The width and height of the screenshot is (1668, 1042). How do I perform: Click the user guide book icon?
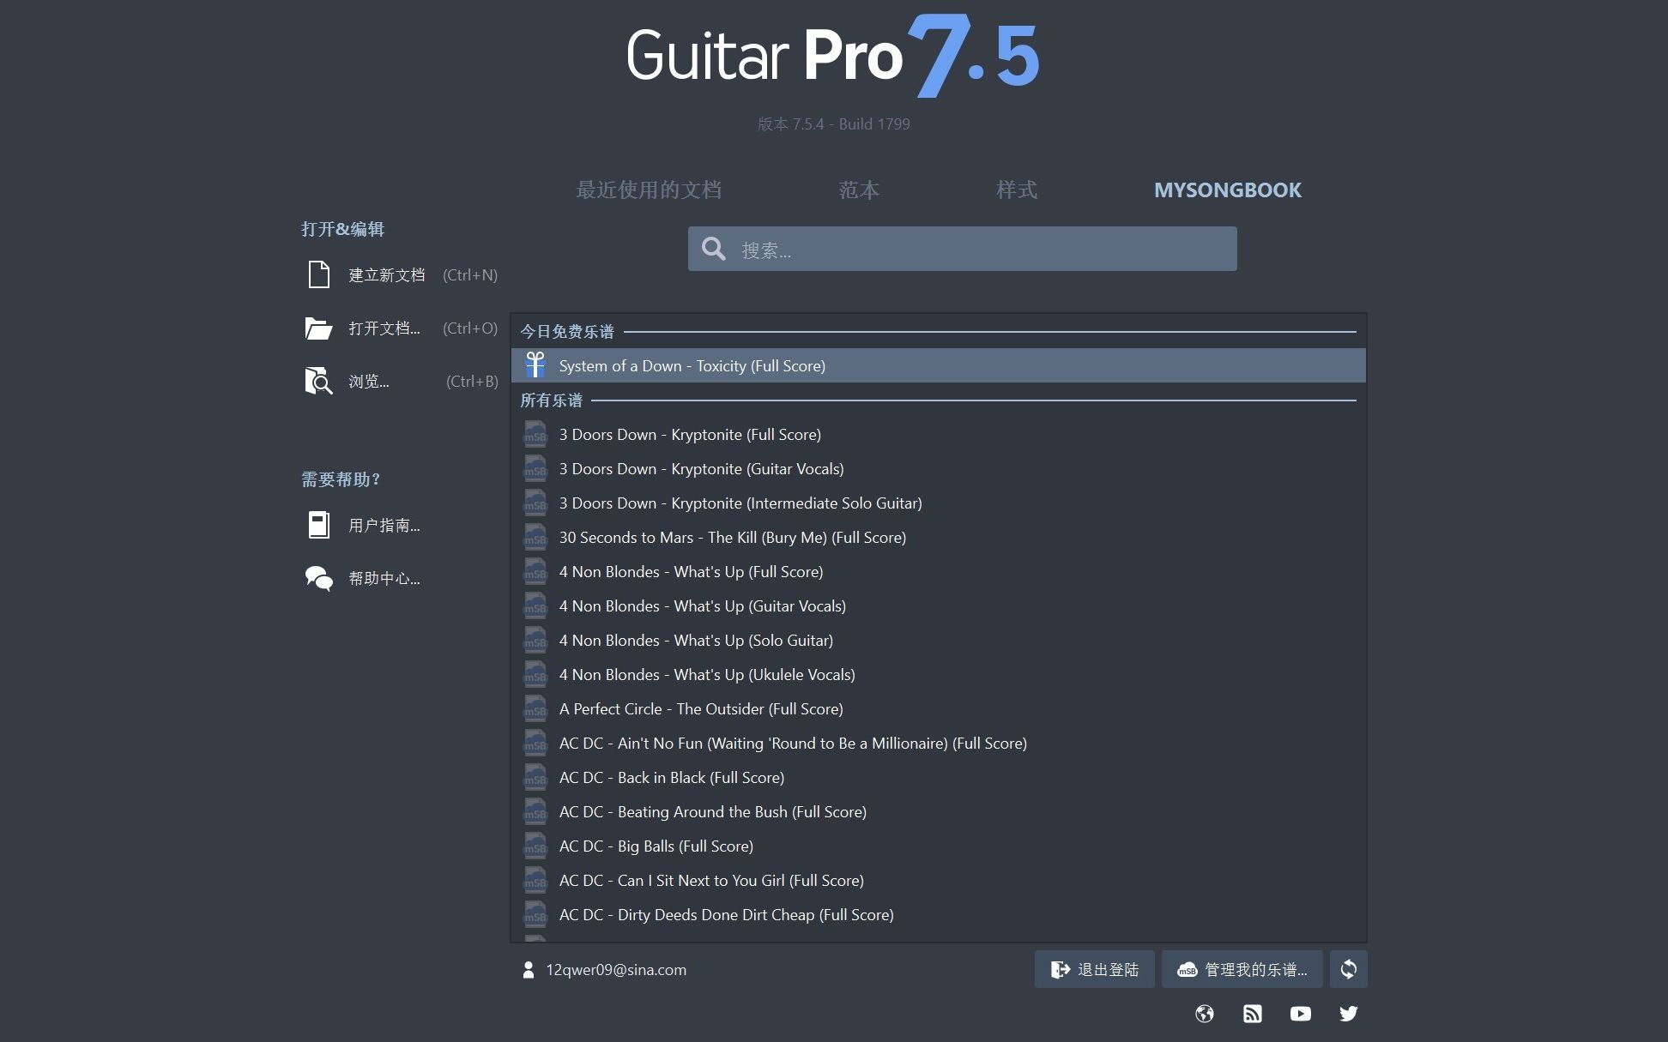point(318,525)
